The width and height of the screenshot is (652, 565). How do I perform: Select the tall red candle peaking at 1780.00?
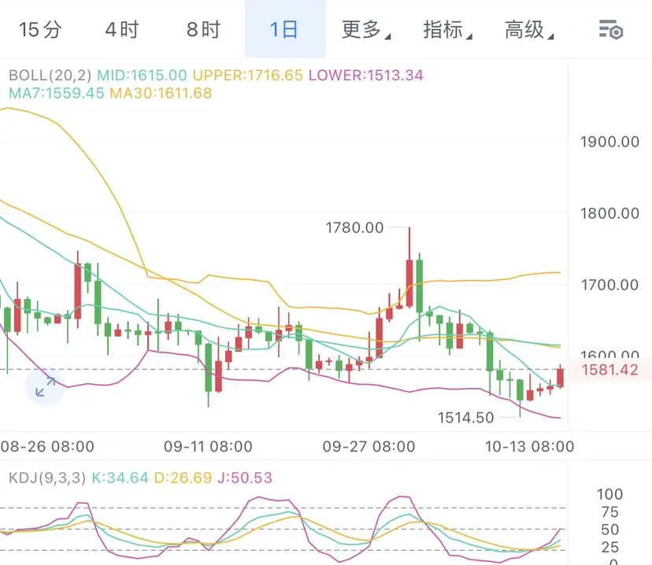point(409,268)
